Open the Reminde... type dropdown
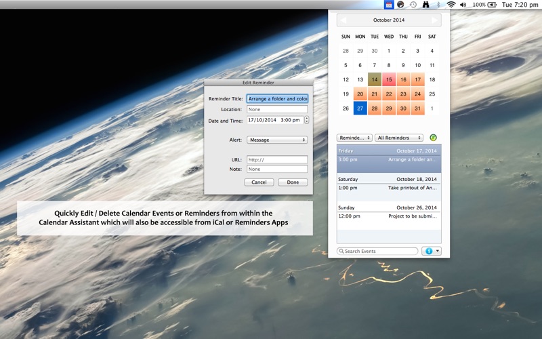The image size is (542, 339). [354, 138]
